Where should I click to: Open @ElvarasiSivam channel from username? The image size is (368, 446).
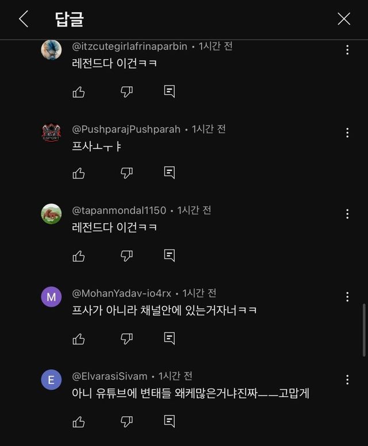pos(110,377)
